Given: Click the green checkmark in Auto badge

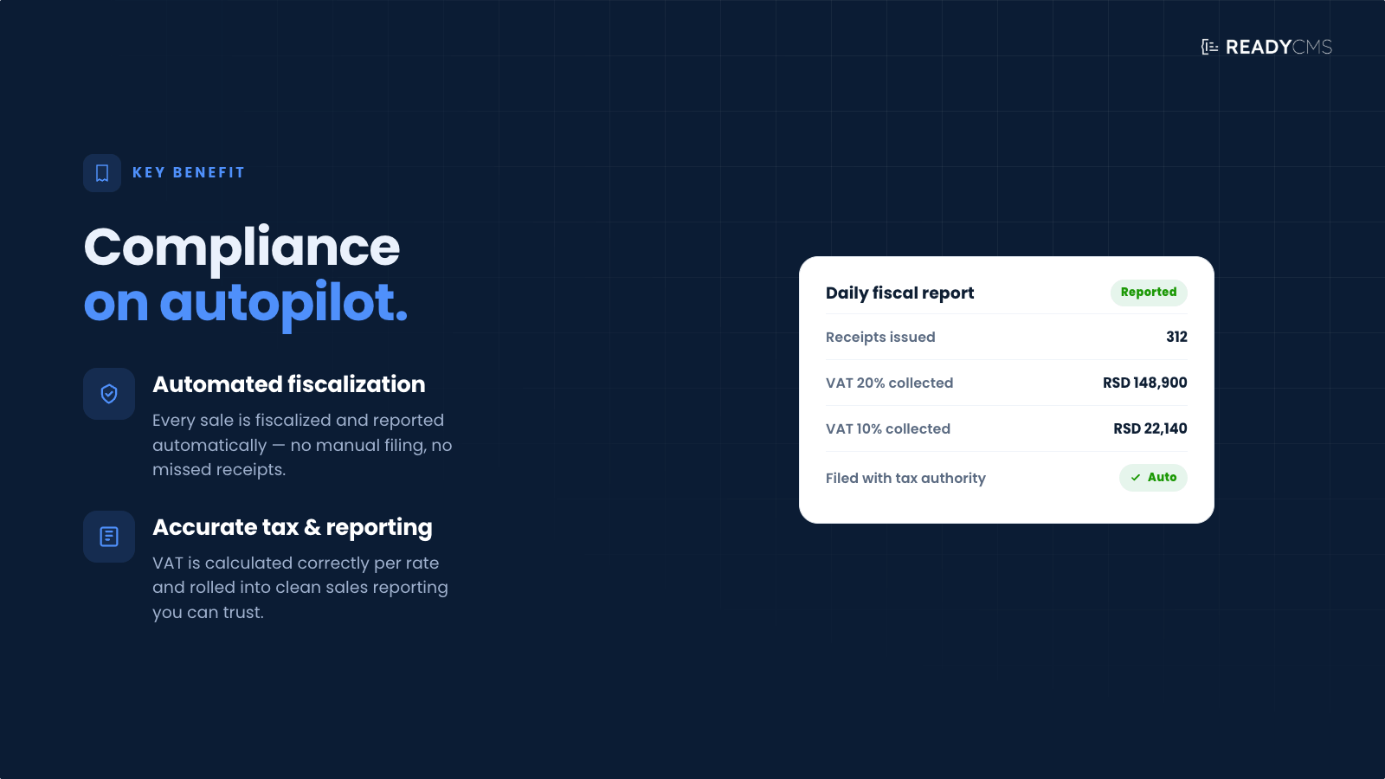Looking at the screenshot, I should tap(1136, 478).
